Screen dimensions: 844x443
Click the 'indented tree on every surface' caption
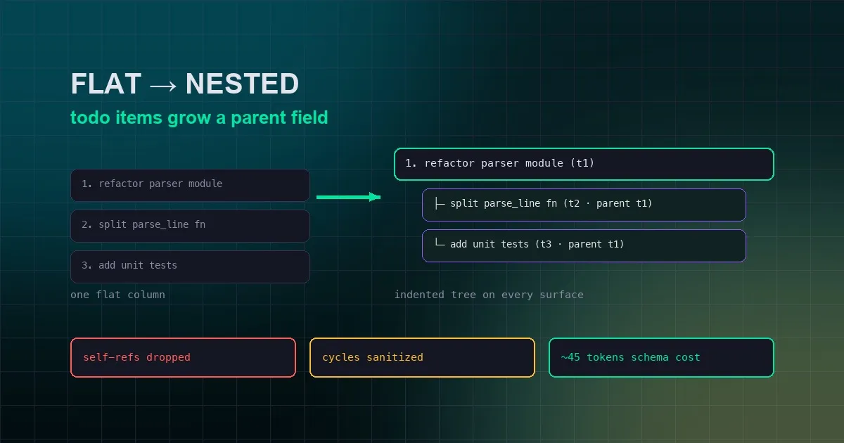(489, 295)
